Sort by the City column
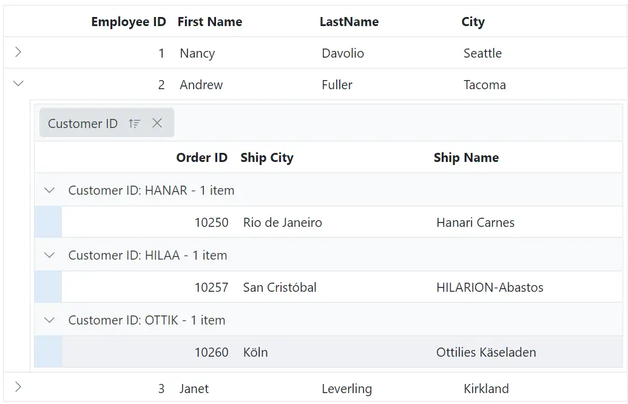Image resolution: width=628 pixels, height=404 pixels. pyautogui.click(x=472, y=21)
